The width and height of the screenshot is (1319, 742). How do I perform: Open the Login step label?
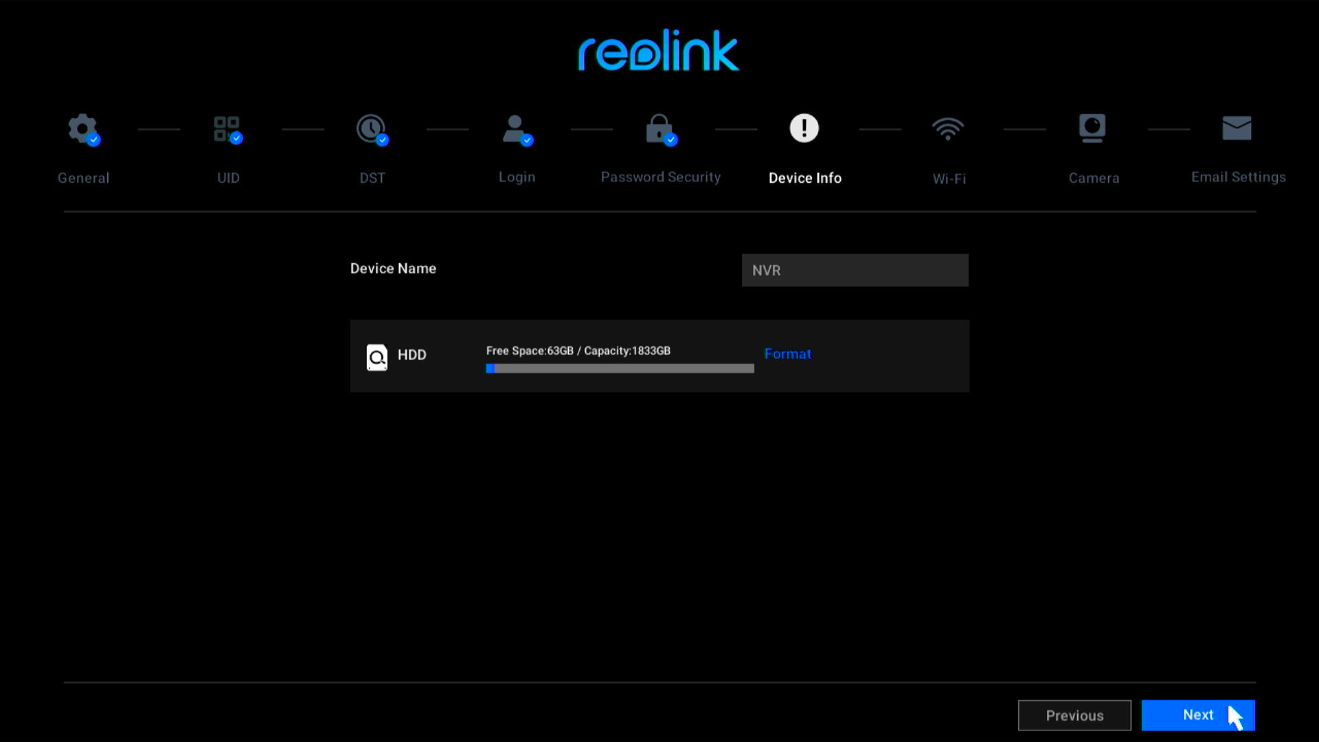[517, 177]
